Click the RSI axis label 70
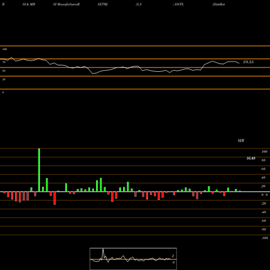This screenshot has height=270, width=270. tap(4, 62)
